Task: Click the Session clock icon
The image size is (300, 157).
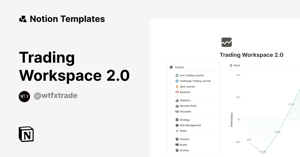Action: [177, 139]
